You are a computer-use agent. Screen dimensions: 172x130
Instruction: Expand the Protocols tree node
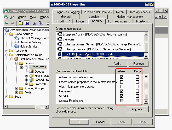[x=26, y=84]
